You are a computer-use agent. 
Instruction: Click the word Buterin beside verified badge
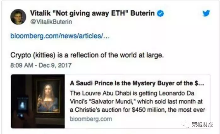(142, 13)
